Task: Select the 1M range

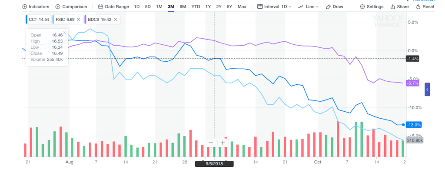Action: 159,7
